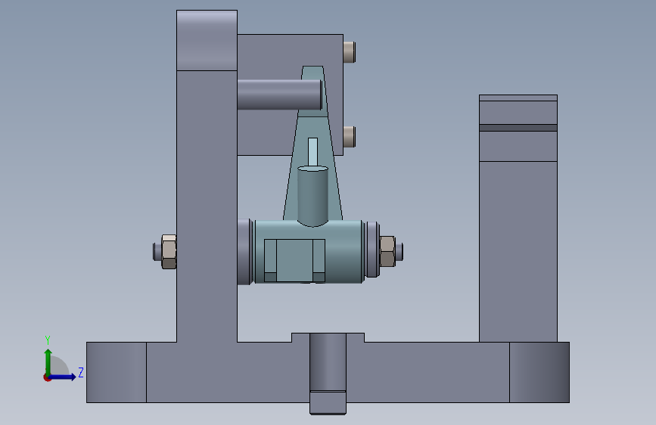The image size is (656, 425).
Task: Select the rectangular slot on the teal cylinder
Action: click(x=294, y=260)
